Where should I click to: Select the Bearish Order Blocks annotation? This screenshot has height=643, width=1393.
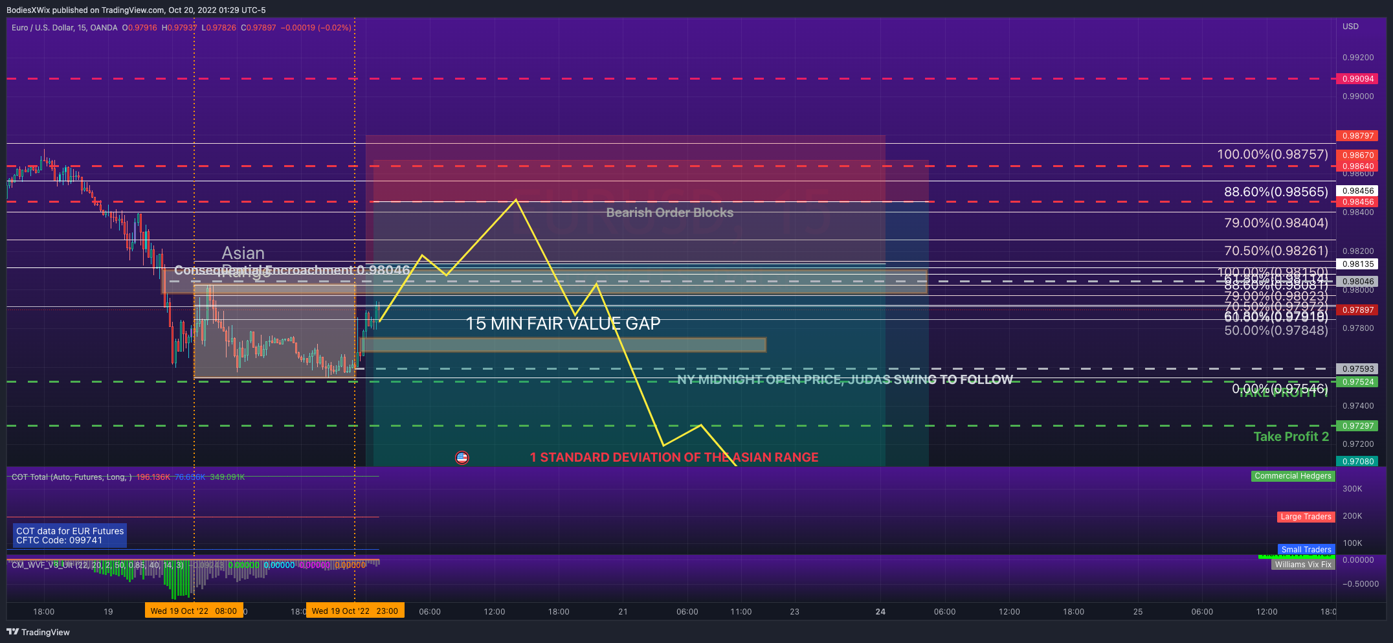670,212
